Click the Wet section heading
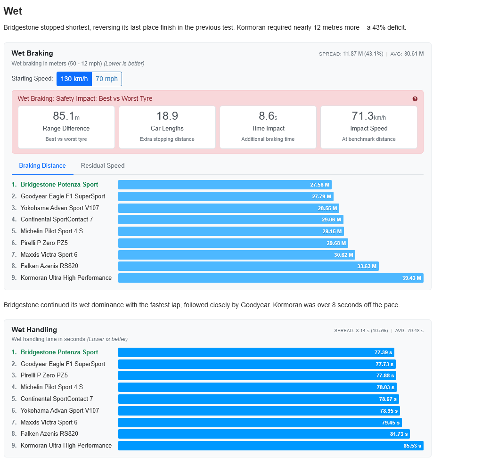Image resolution: width=490 pixels, height=465 pixels. [x=13, y=11]
